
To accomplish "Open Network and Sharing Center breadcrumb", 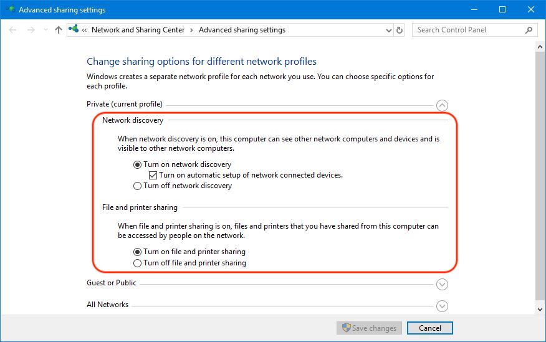I will point(138,30).
